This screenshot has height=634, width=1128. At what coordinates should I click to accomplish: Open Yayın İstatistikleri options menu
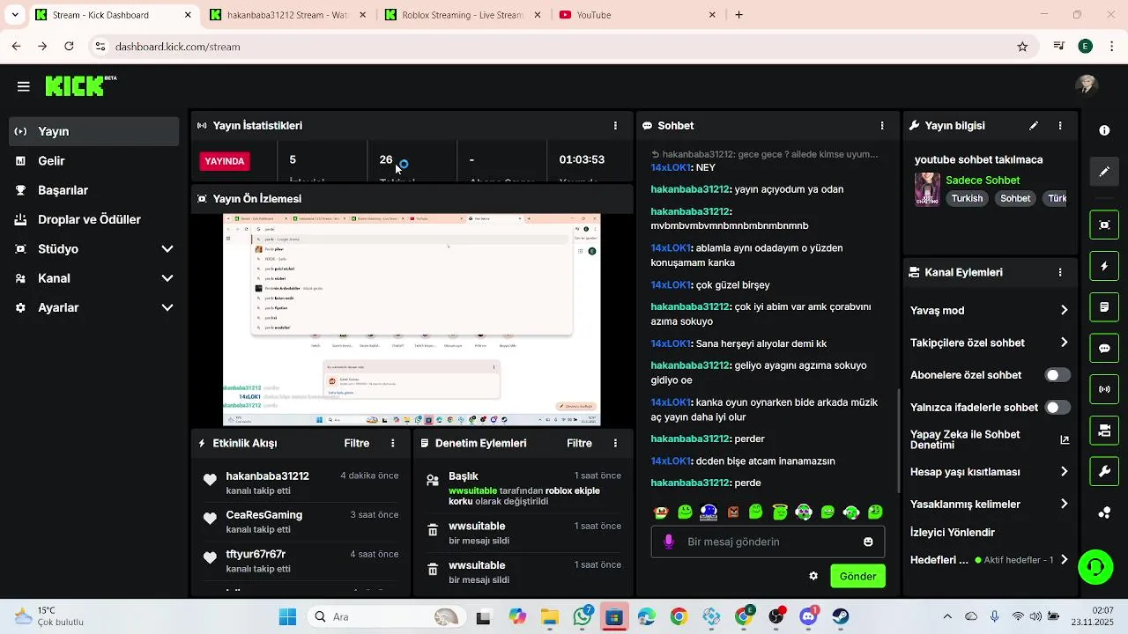point(615,126)
